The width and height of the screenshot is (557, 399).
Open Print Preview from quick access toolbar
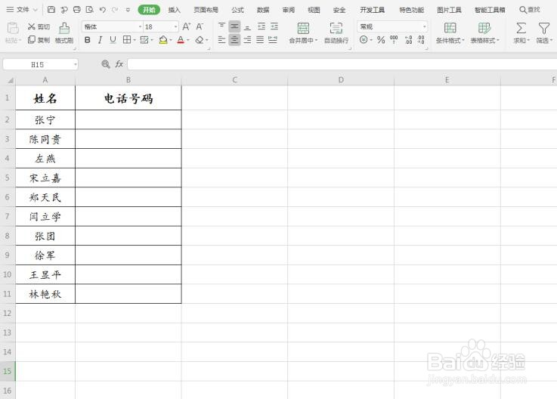(x=89, y=10)
